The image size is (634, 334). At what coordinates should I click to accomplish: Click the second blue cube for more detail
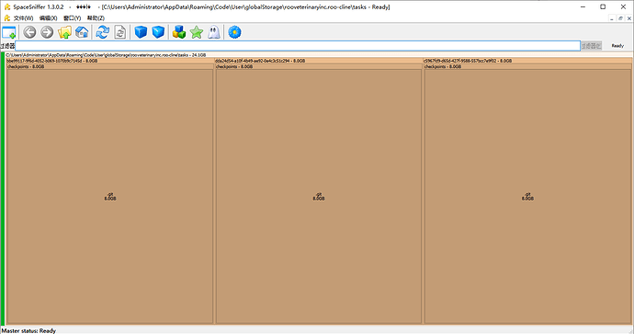click(158, 32)
